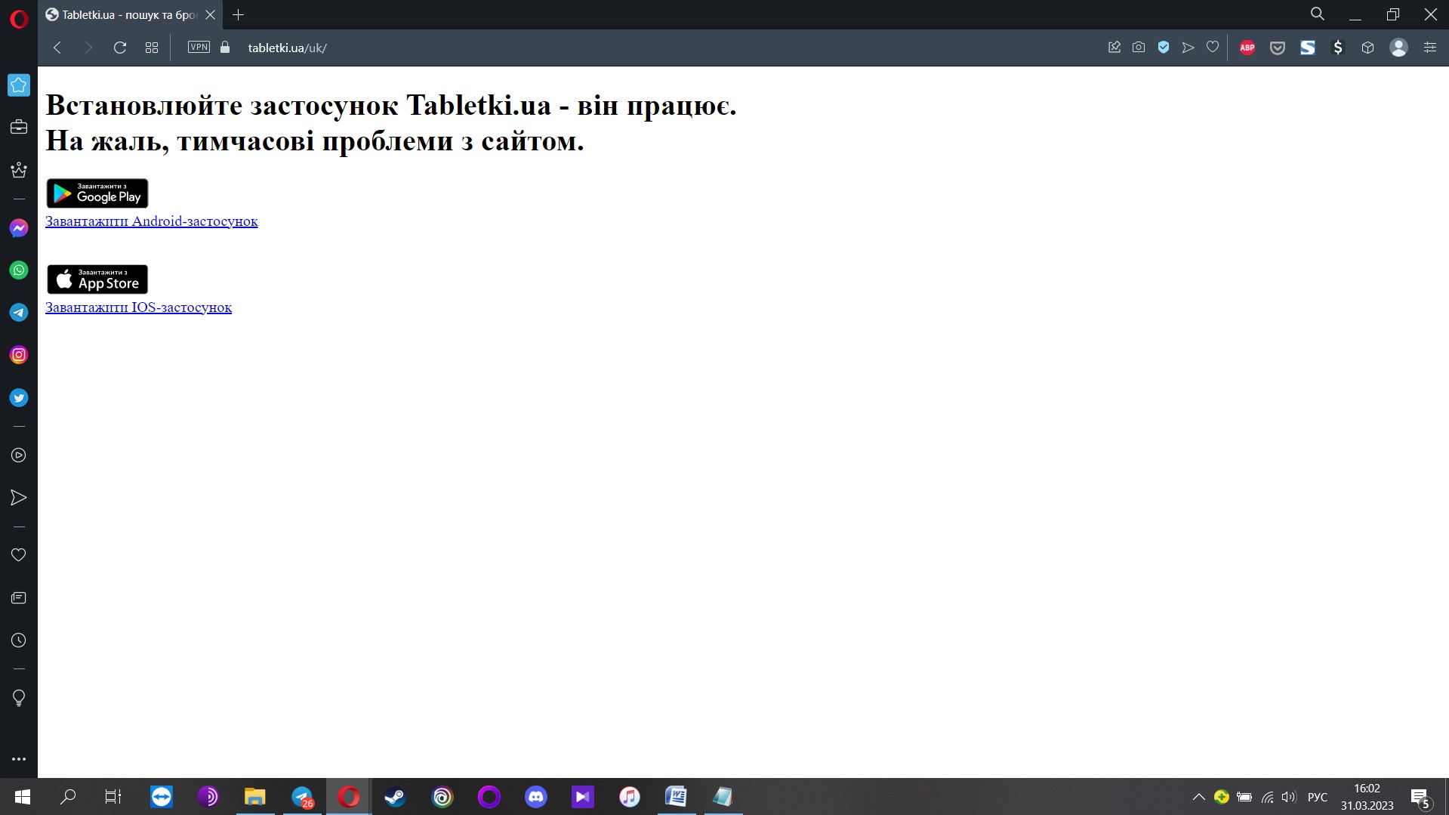
Task: Open the Player icon in sidebar
Action: [19, 455]
